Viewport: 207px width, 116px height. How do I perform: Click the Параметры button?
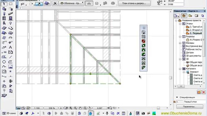(x=190, y=107)
